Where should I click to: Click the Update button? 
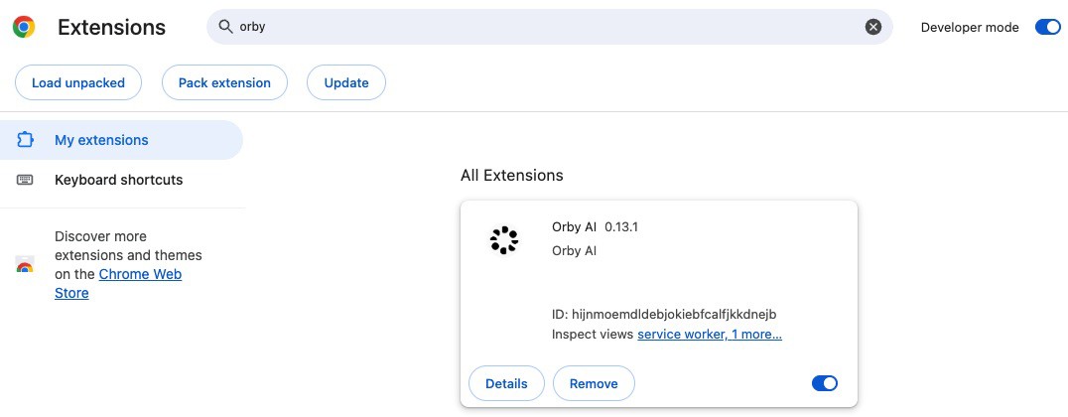click(x=346, y=82)
